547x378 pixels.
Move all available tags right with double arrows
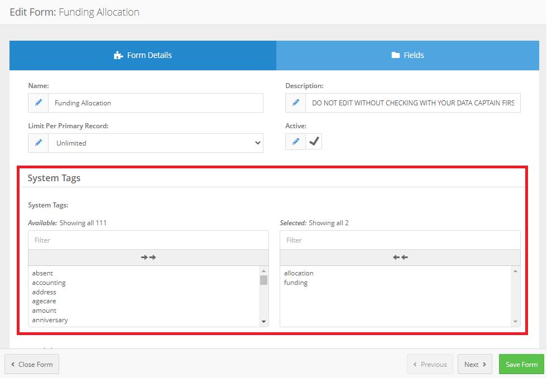point(148,258)
